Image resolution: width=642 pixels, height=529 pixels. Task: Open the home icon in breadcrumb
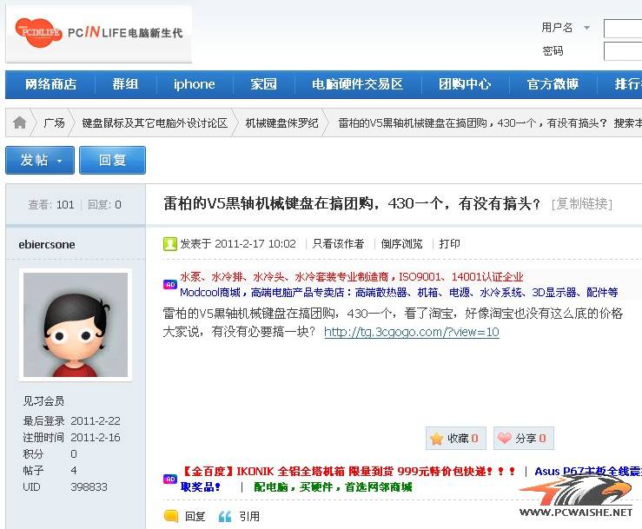(x=19, y=122)
